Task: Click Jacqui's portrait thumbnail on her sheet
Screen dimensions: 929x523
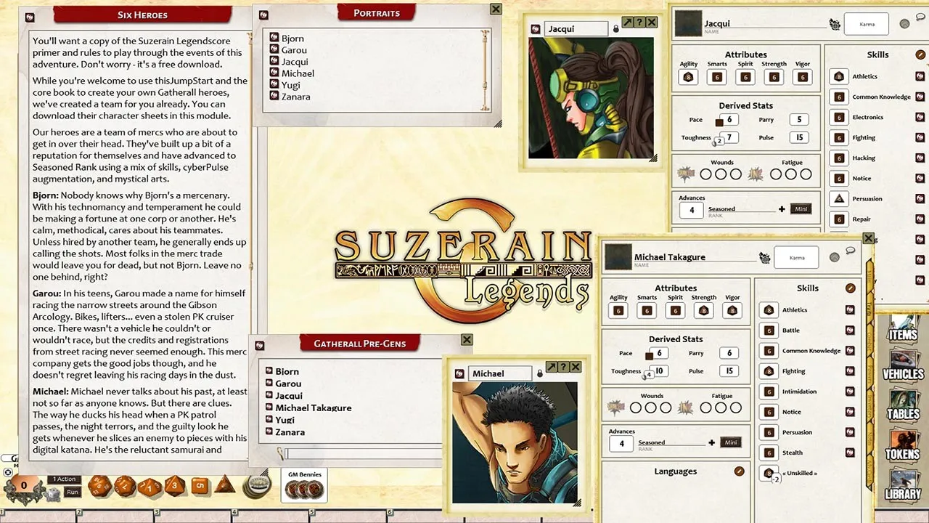Action: click(x=688, y=24)
